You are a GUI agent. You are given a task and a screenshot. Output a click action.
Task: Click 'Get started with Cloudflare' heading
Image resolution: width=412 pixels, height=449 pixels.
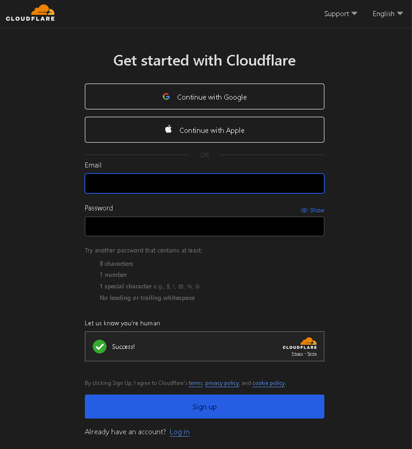tap(204, 61)
